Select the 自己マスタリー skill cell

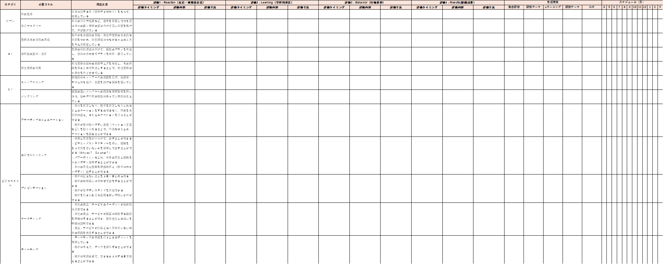point(46,26)
